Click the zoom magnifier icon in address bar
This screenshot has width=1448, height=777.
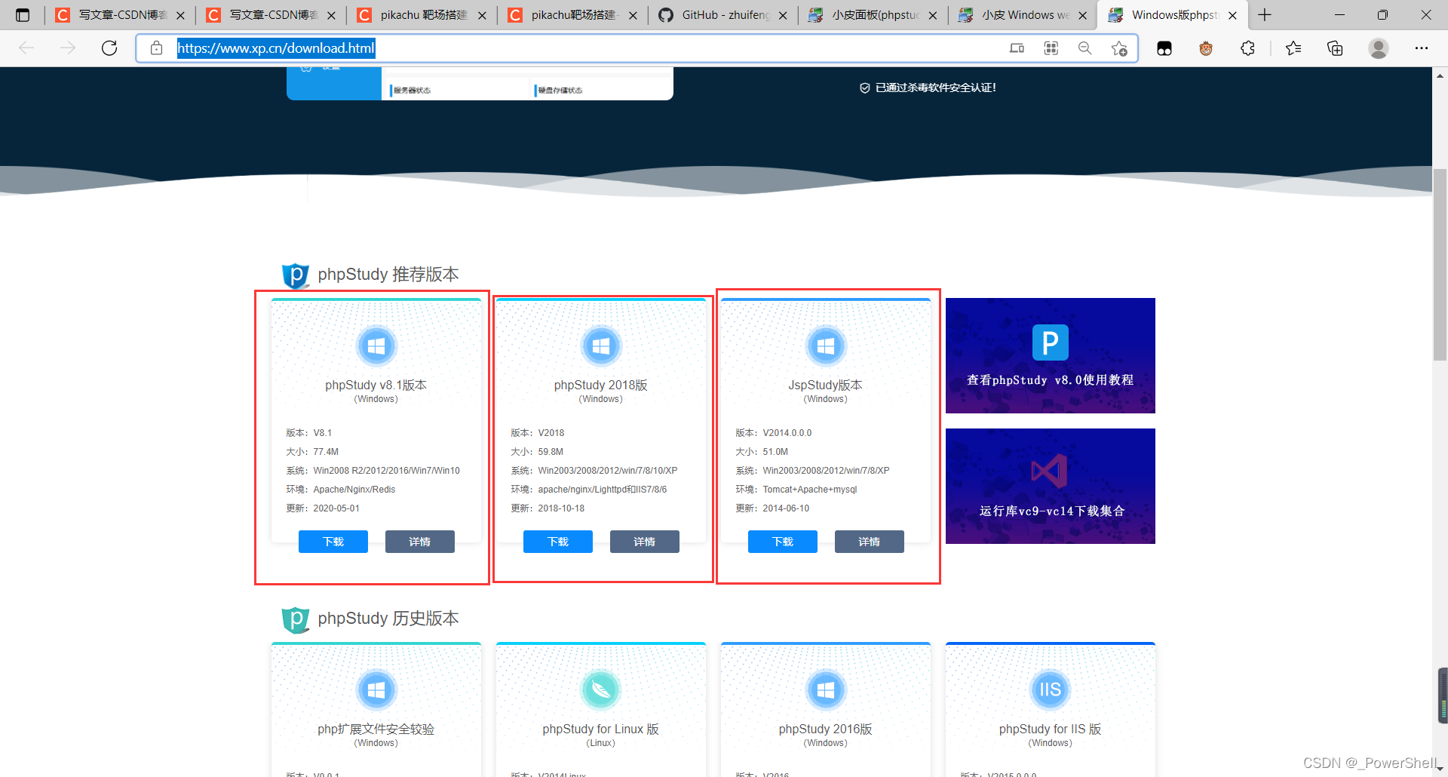coord(1084,48)
